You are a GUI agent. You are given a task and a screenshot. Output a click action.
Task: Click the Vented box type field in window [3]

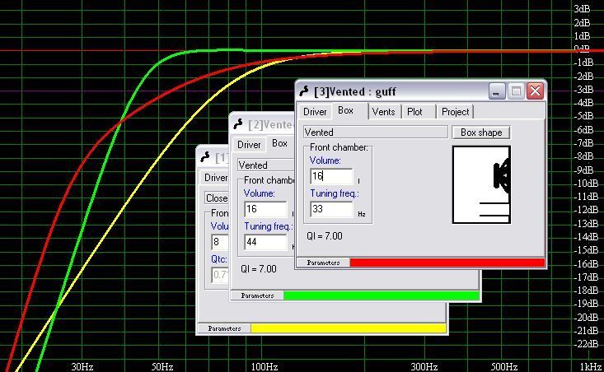coord(376,133)
